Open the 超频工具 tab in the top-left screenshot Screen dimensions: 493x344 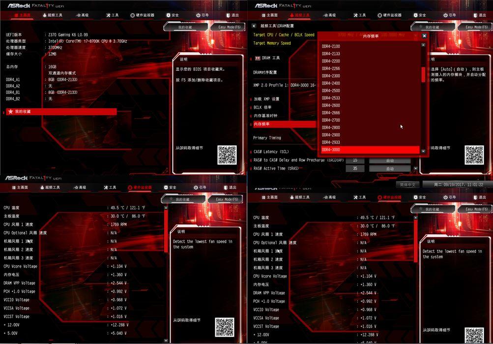pos(53,15)
